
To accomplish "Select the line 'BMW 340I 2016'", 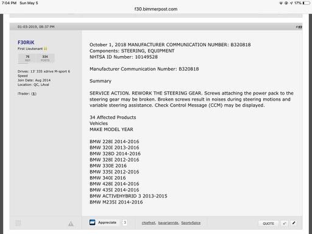I will (x=108, y=178).
